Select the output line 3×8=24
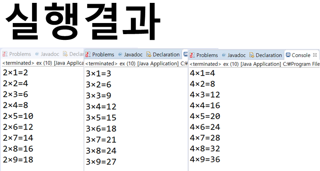Screen dimensions: 320x171 (x=101, y=151)
